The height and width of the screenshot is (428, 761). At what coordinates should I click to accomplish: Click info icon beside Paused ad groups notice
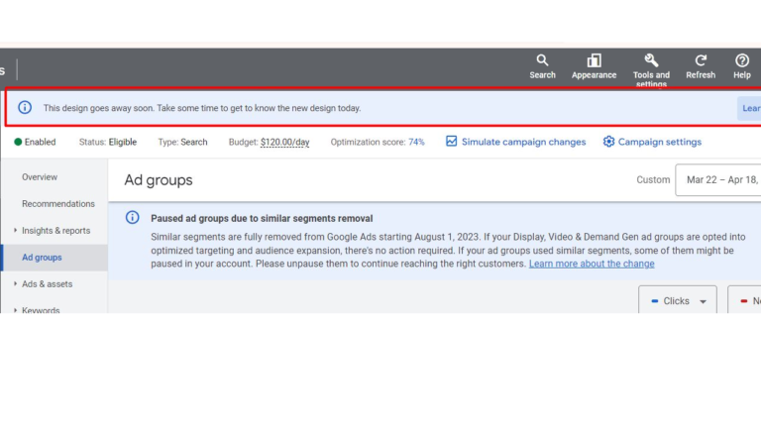click(x=132, y=217)
